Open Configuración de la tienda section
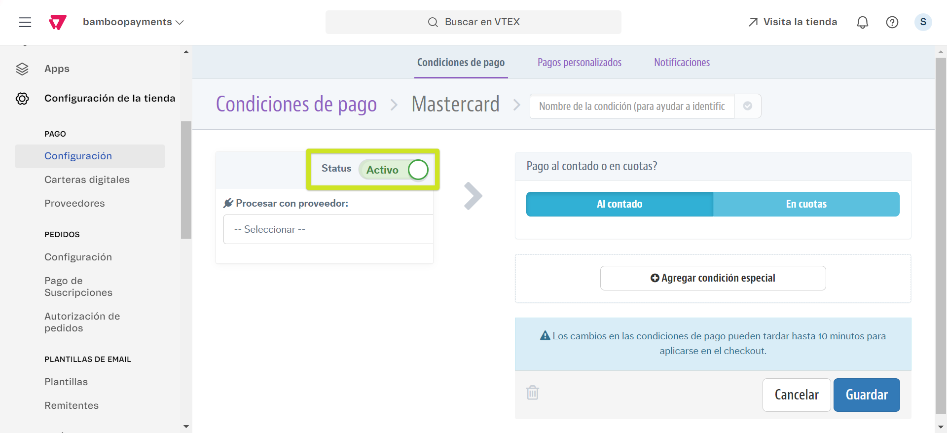This screenshot has height=433, width=947. click(x=109, y=98)
